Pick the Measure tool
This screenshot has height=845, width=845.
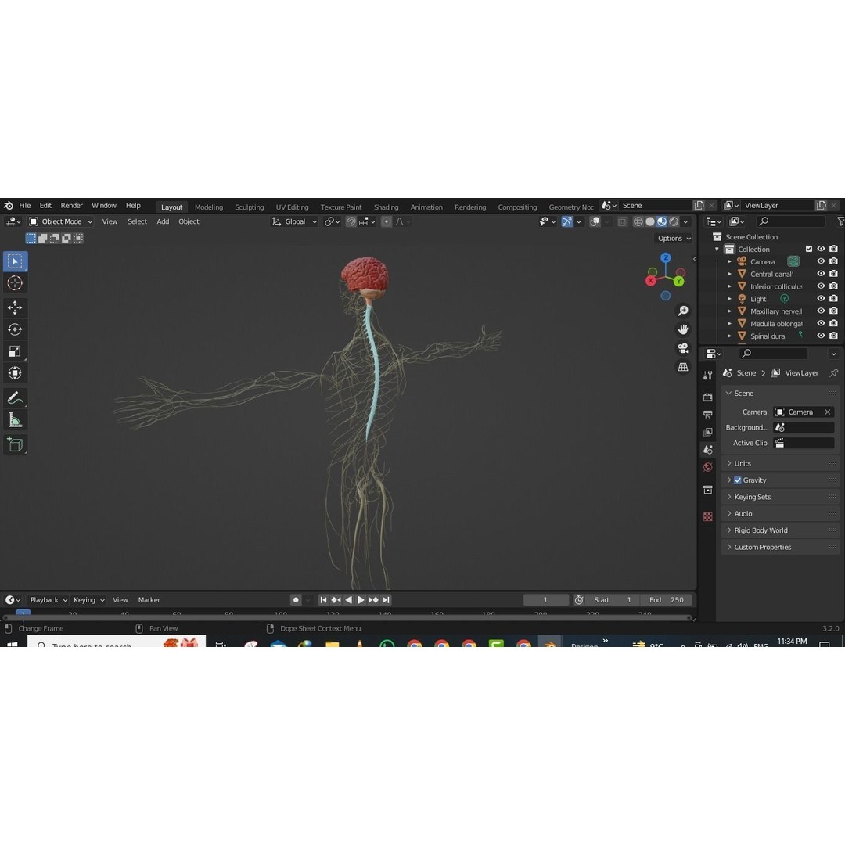point(14,419)
